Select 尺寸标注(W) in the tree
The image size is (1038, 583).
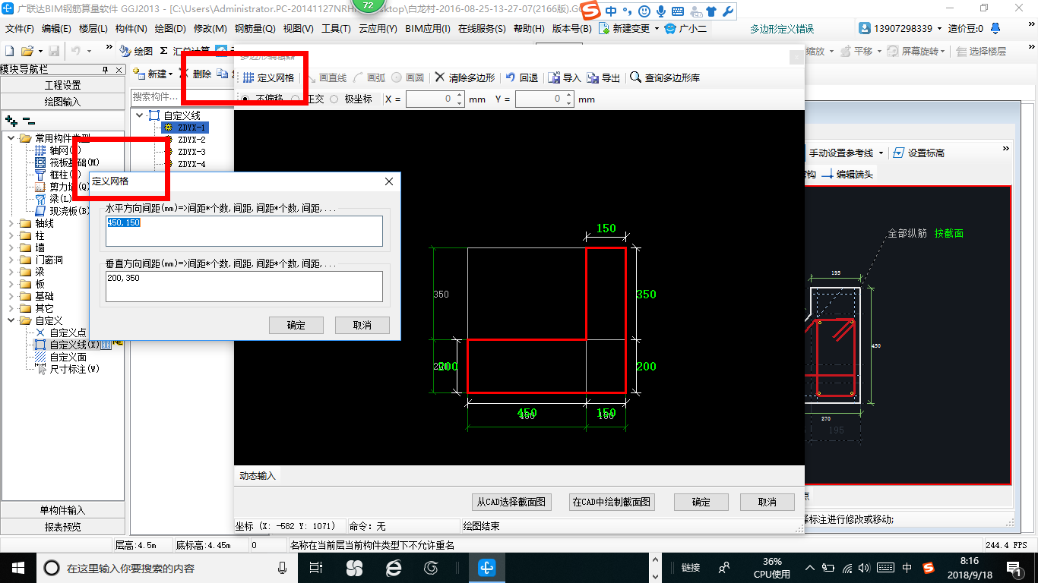coord(74,369)
